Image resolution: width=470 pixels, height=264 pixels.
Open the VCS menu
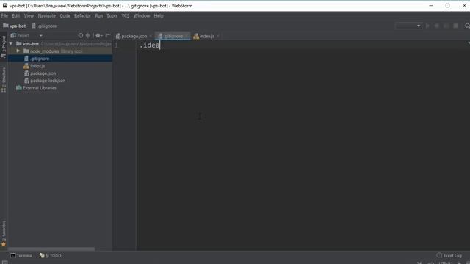click(126, 16)
